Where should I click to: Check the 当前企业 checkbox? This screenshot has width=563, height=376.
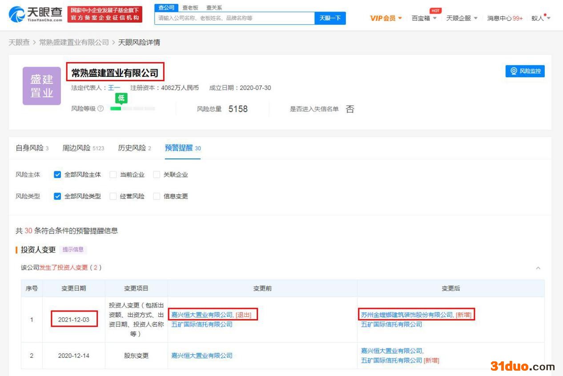[x=113, y=175]
